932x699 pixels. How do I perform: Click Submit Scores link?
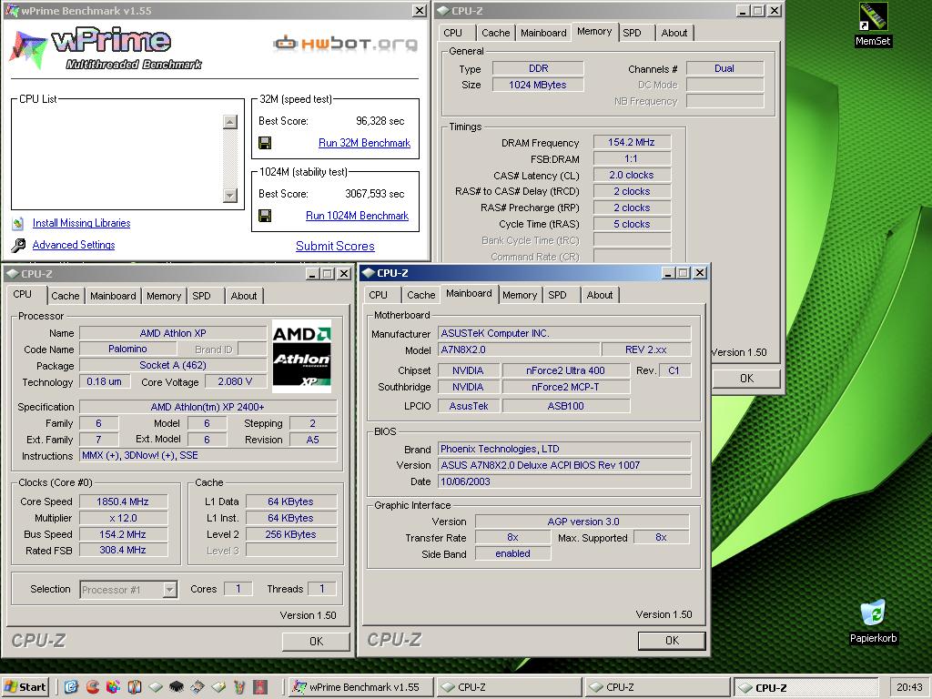pyautogui.click(x=335, y=246)
